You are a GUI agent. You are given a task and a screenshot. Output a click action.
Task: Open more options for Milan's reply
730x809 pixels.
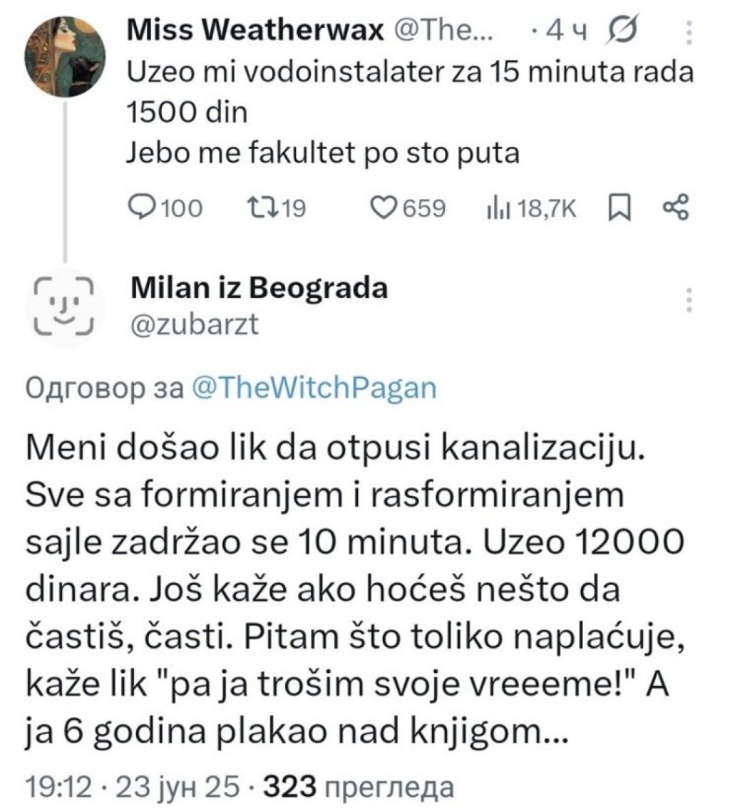pos(690,300)
